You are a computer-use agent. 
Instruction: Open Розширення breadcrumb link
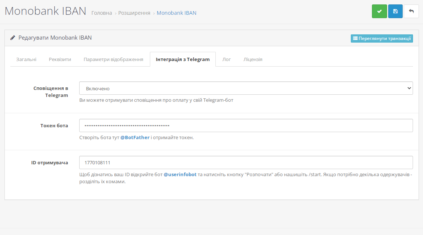click(134, 13)
